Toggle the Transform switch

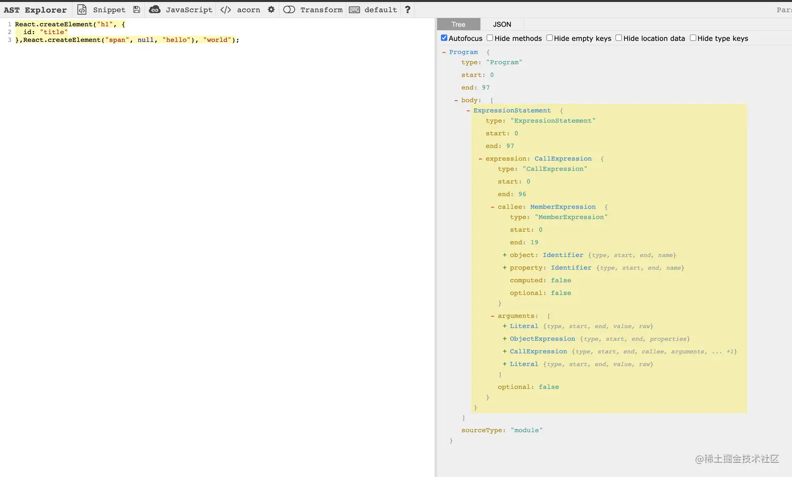click(289, 9)
